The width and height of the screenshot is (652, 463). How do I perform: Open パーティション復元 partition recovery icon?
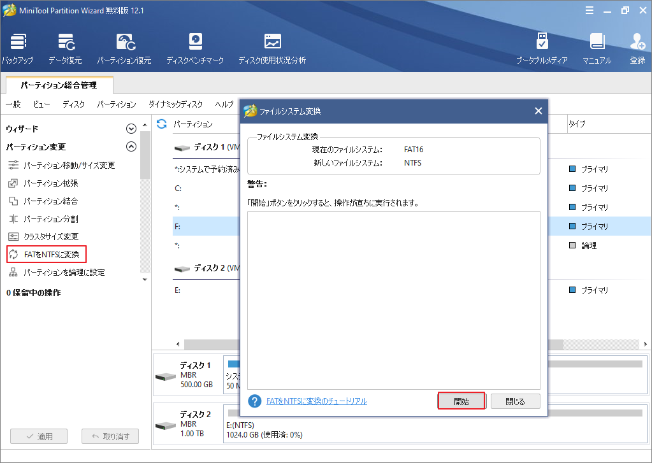pyautogui.click(x=124, y=43)
